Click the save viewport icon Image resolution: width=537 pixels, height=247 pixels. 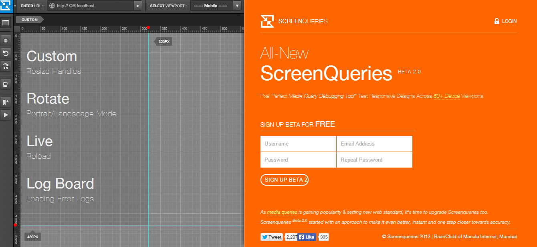6,85
